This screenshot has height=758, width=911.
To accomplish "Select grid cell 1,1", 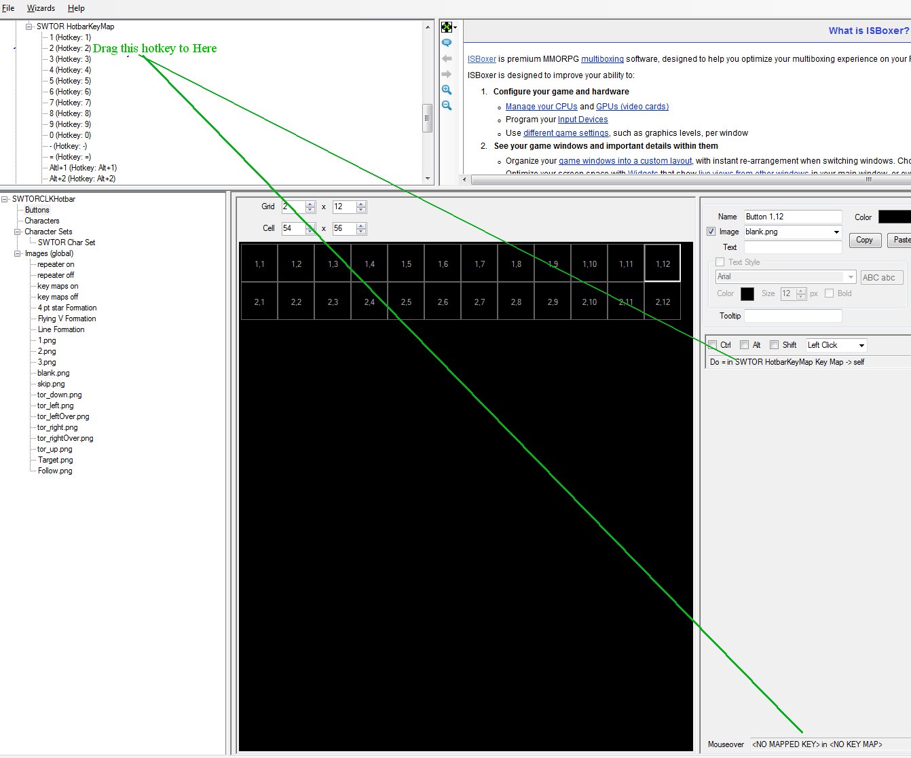I will pos(259,264).
